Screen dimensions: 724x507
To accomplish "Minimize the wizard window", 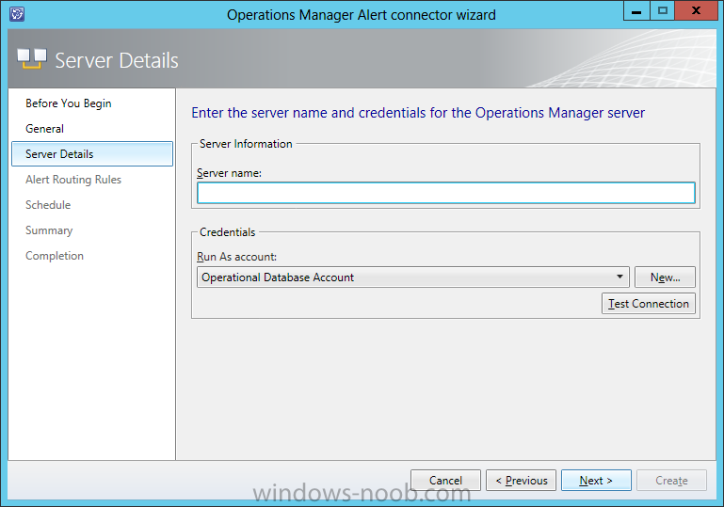I will click(636, 10).
